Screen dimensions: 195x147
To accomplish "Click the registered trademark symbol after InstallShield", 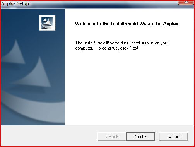I will [107, 42].
